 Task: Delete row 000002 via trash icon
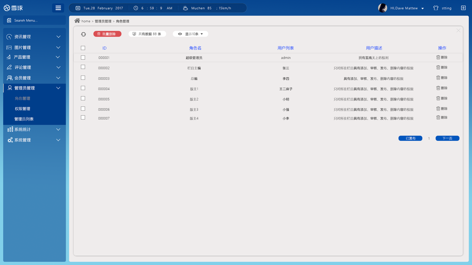pos(438,68)
